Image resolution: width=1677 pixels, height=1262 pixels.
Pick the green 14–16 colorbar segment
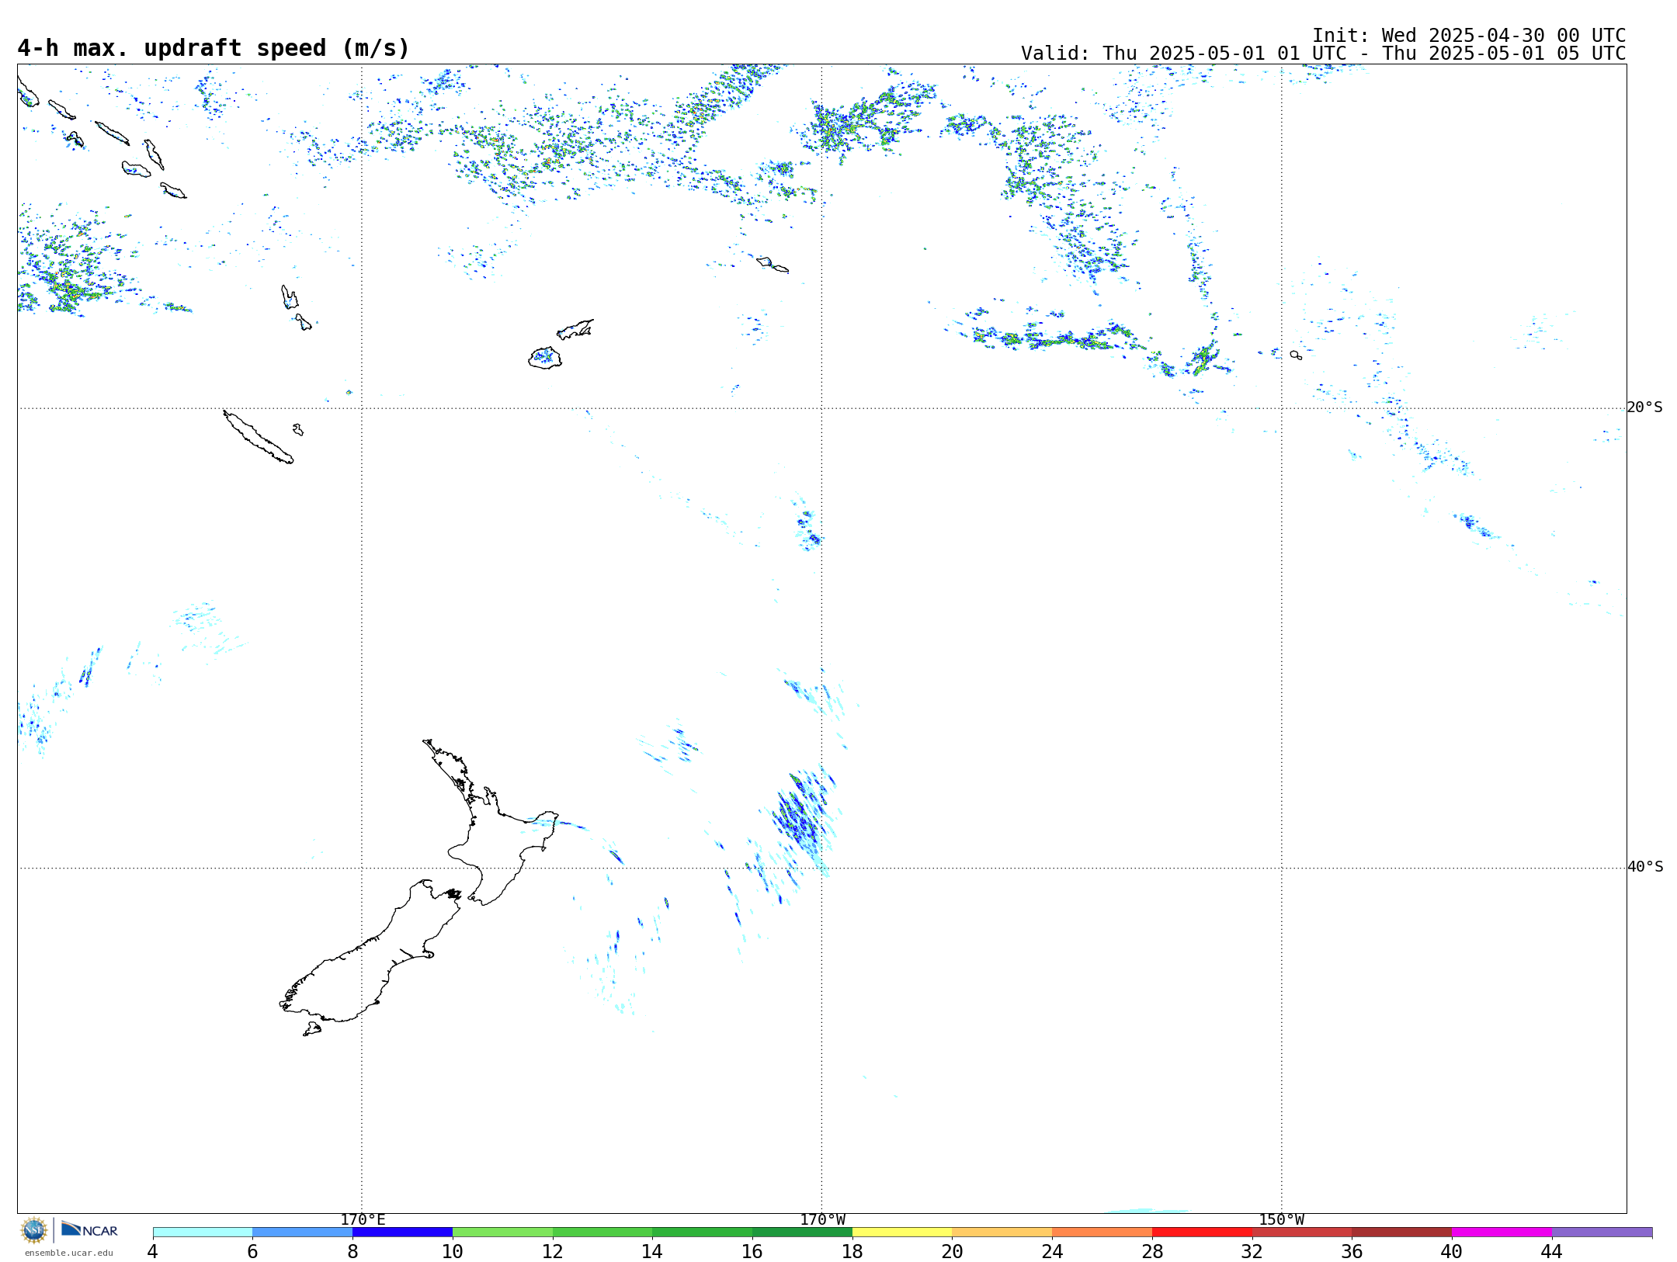(703, 1233)
